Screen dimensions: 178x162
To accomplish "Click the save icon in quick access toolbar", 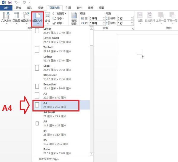I will 9,2.
